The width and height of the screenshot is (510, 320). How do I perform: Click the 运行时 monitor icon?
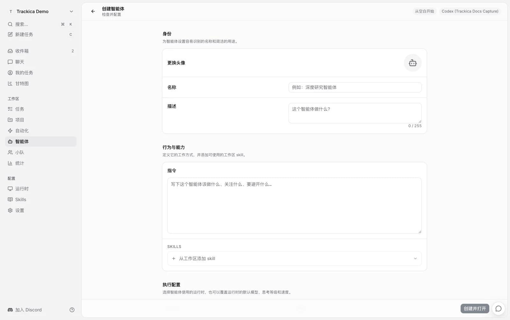coord(10,189)
